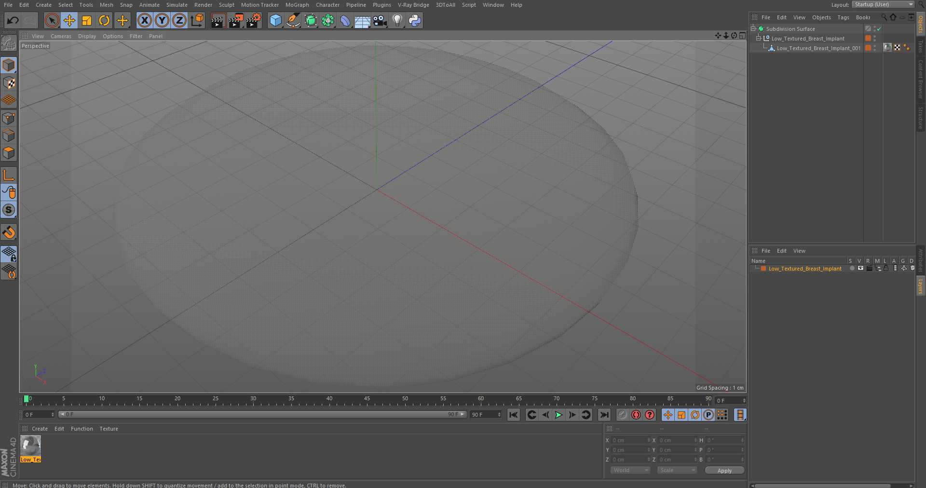Open the viewport Cameras menu

point(61,36)
